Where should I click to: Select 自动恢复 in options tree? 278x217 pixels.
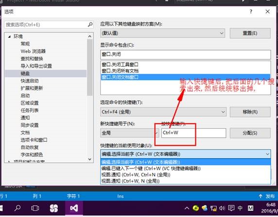point(30,148)
